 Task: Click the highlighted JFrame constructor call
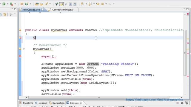[x=93, y=64]
